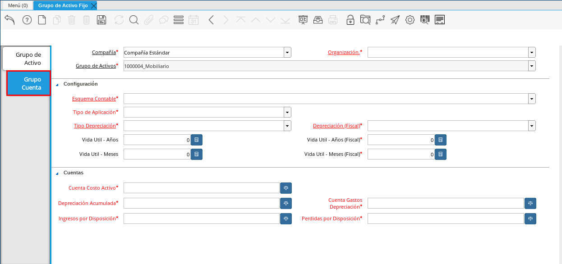Viewport: 562px width, 264px height.
Task: Jump to next record with down chevron
Action: tap(271, 20)
